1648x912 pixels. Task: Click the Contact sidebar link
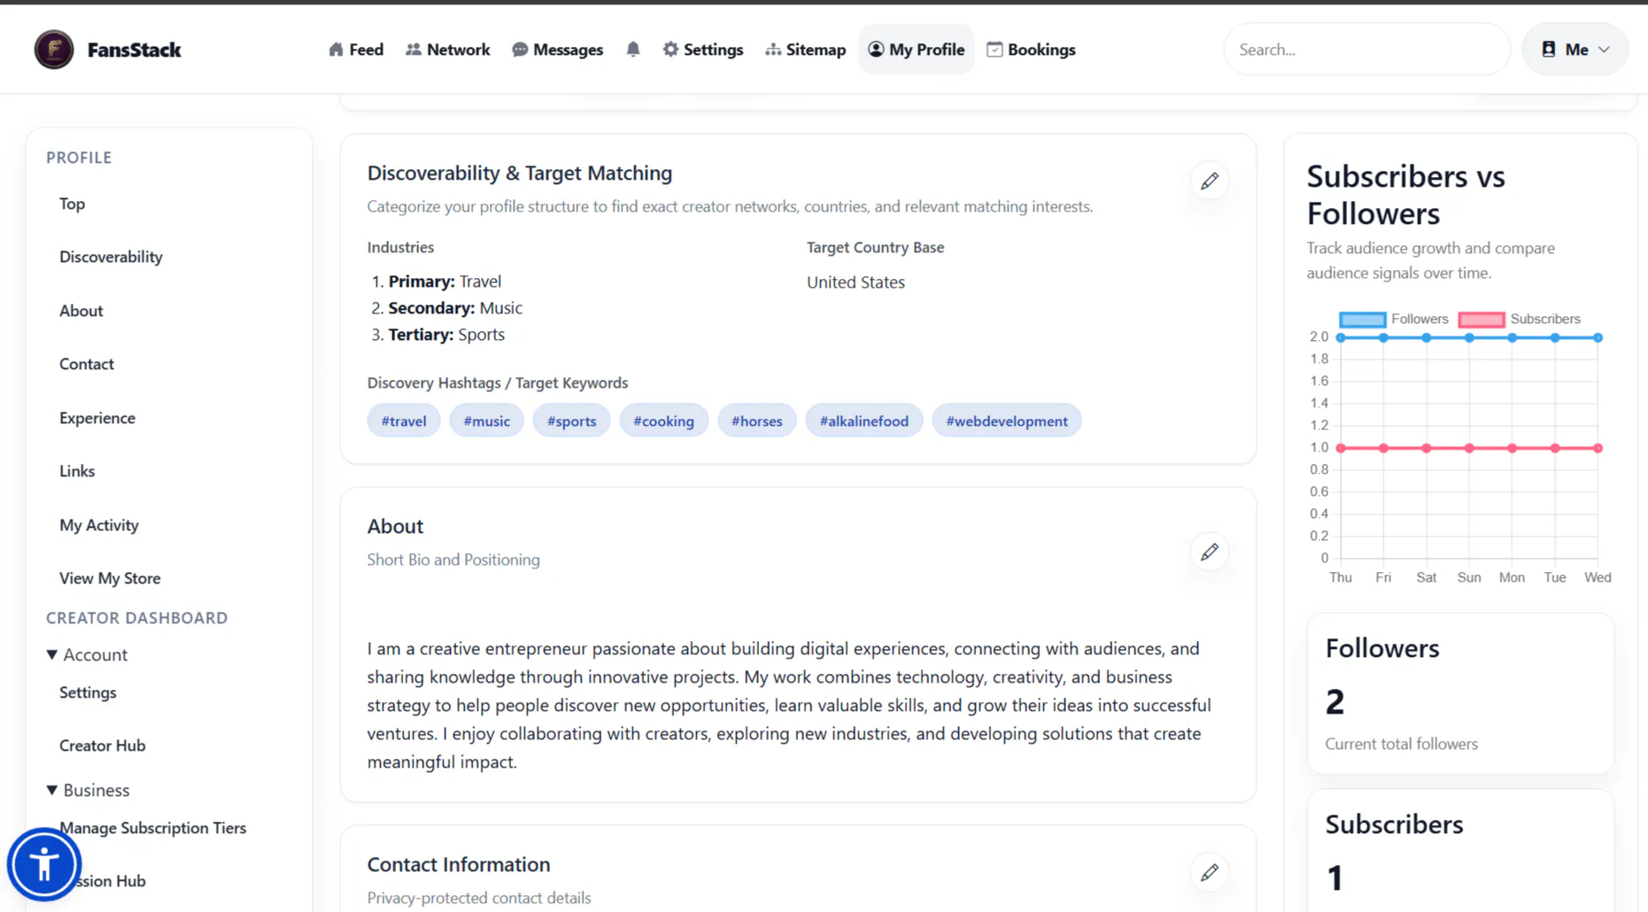point(87,364)
